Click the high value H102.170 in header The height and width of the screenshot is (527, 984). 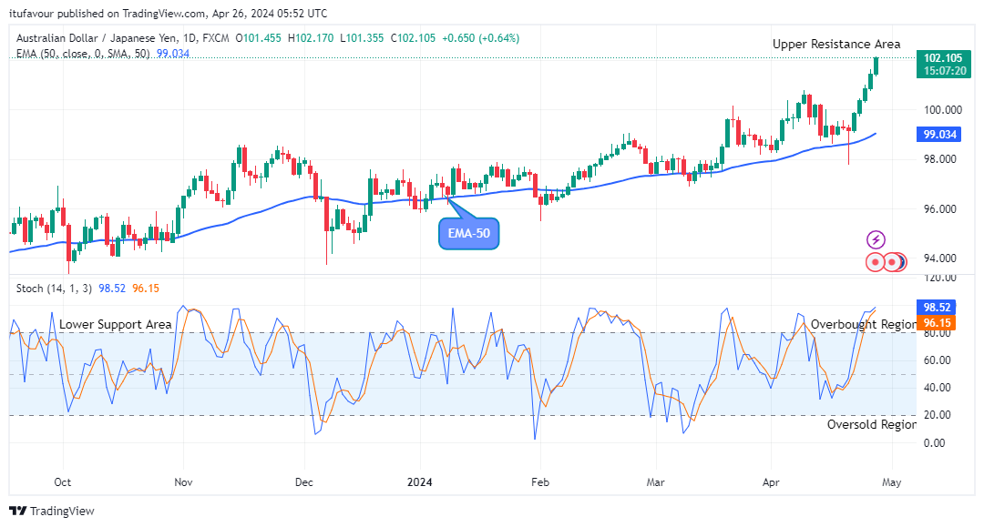pyautogui.click(x=311, y=38)
